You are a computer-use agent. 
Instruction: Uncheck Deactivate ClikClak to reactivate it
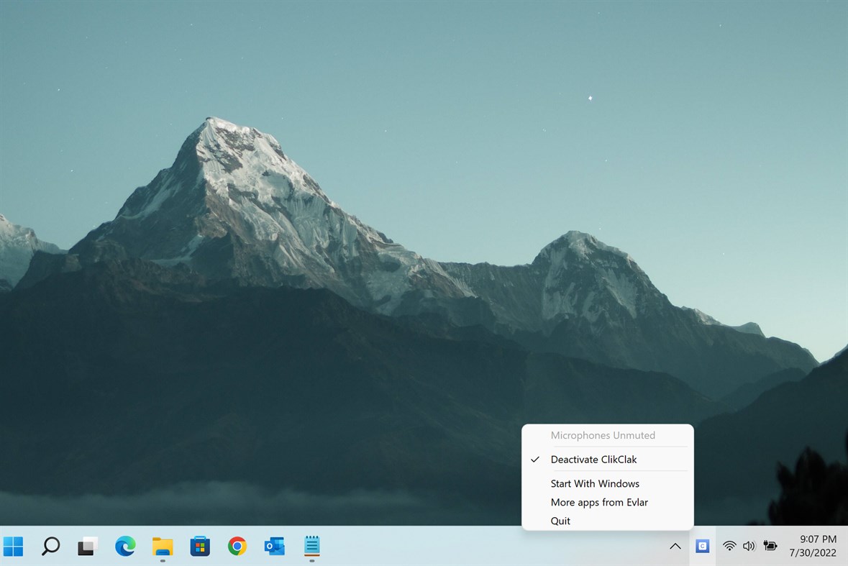[594, 459]
